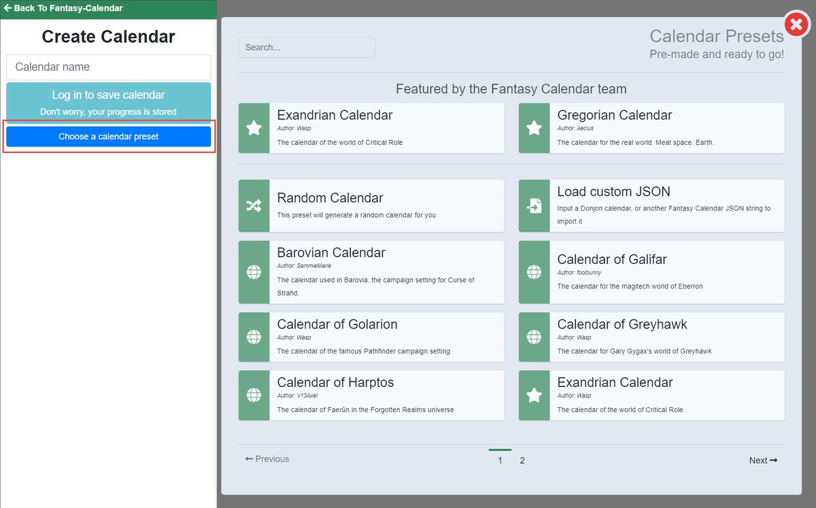Go to the Next presets page
Viewport: 816px width, 508px height.
click(763, 460)
